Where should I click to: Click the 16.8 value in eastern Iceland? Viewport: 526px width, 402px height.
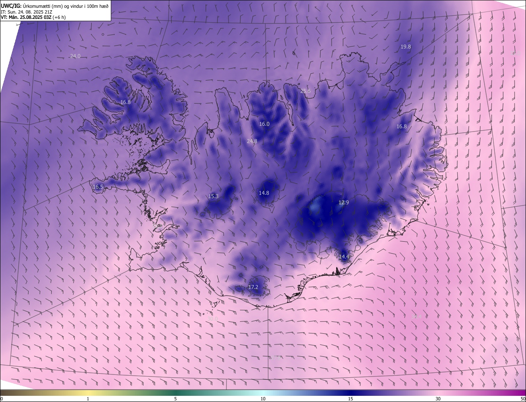[401, 126]
